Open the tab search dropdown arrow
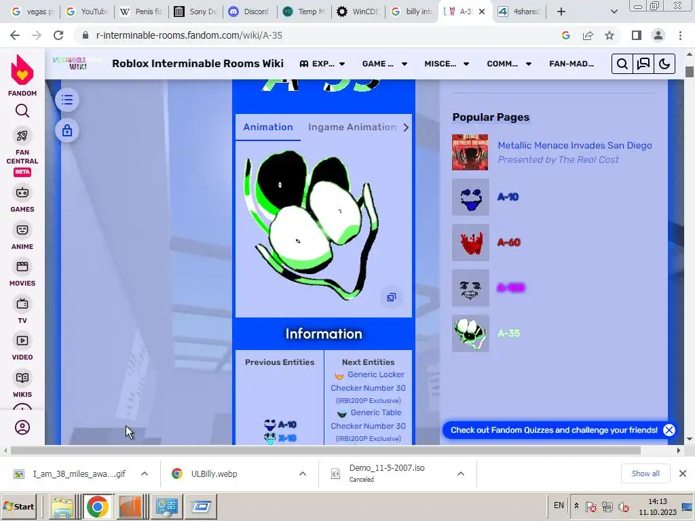Viewport: 695px width, 521px height. pyautogui.click(x=614, y=12)
